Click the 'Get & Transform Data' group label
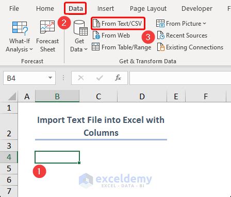The width and height of the screenshot is (231, 197). (147, 61)
